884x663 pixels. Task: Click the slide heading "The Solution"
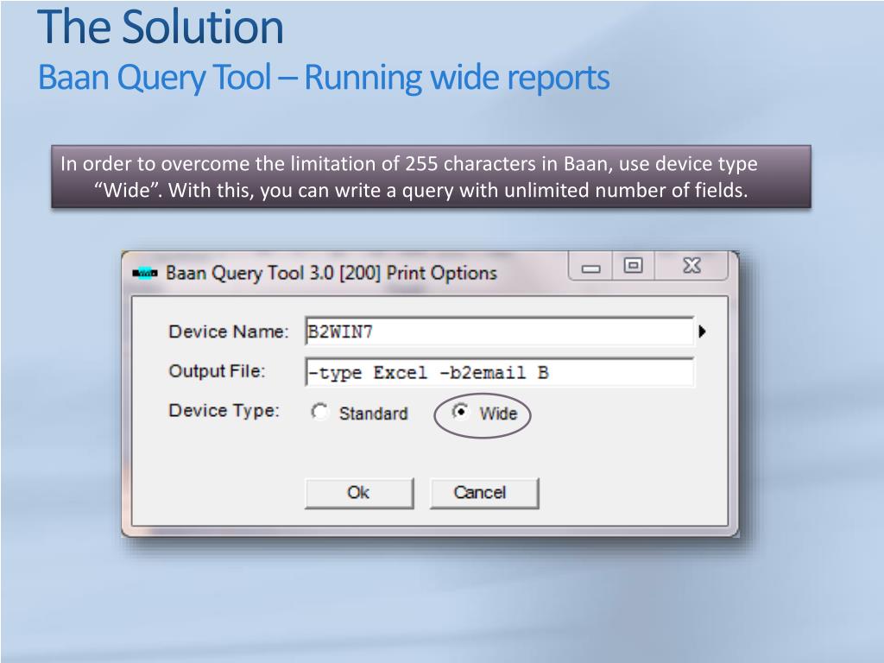pos(161,27)
